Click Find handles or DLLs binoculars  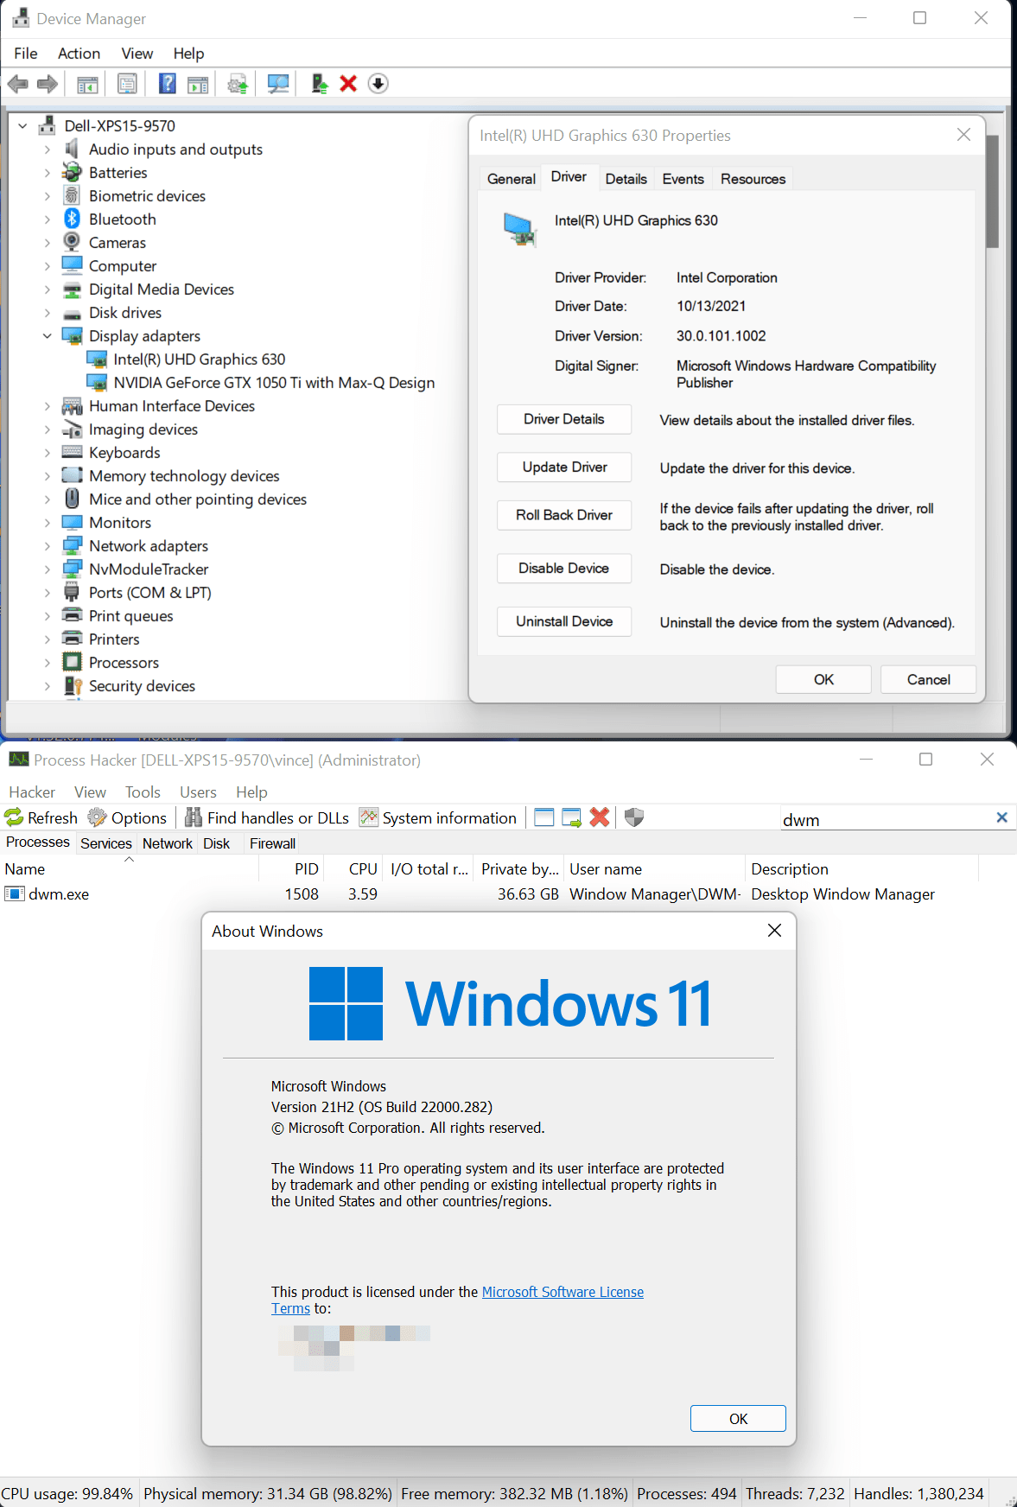click(267, 817)
